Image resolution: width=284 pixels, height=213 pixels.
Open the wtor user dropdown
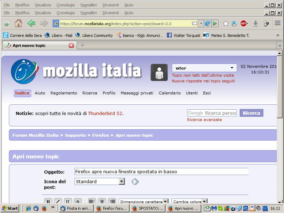click(204, 68)
